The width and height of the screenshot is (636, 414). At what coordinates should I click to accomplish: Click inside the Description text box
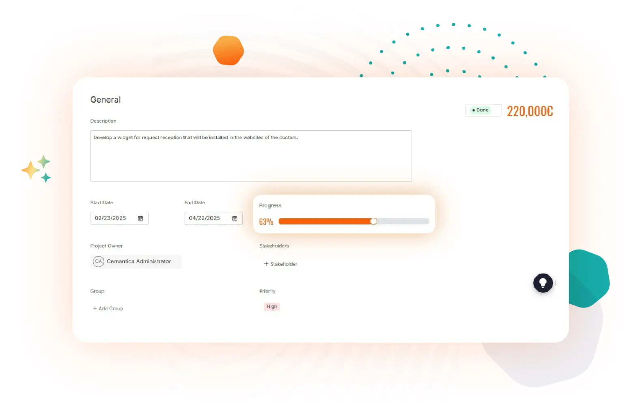[x=251, y=156]
